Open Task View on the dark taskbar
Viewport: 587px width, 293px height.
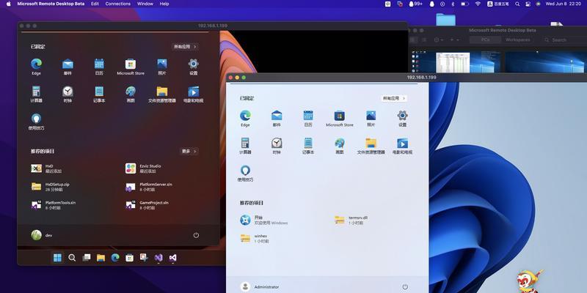pyautogui.click(x=87, y=258)
